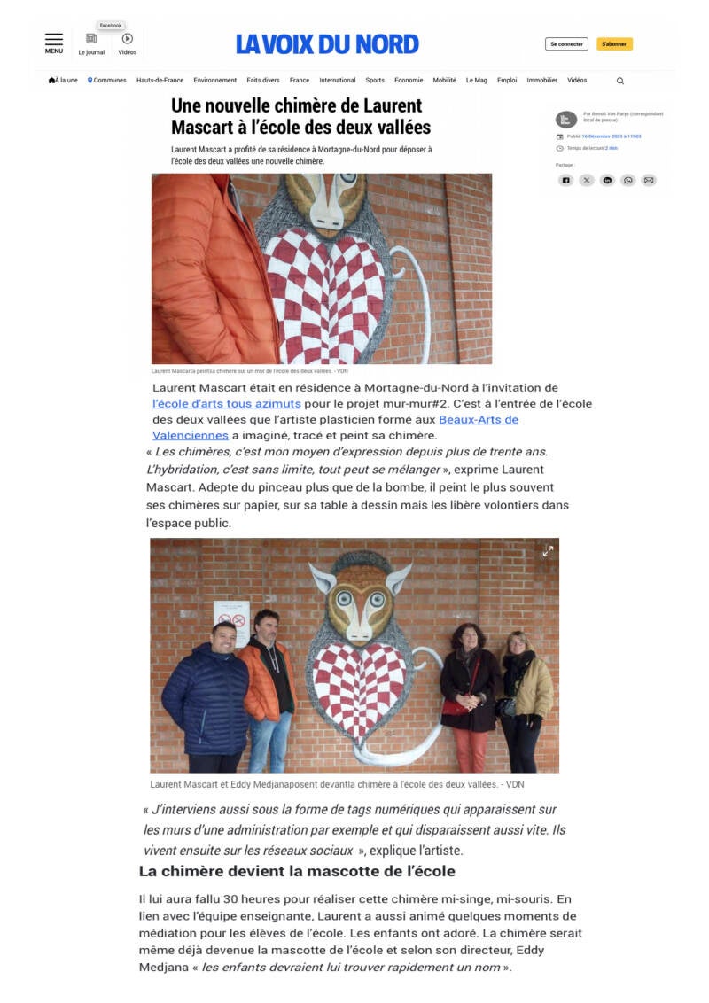Click the yellow S'abonner button
The image size is (709, 1003).
click(614, 44)
